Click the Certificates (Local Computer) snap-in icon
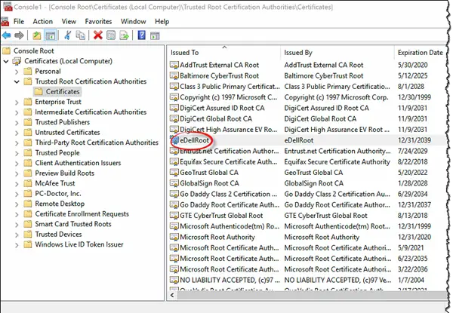Viewport: 453px width, 313px height. click(x=17, y=61)
